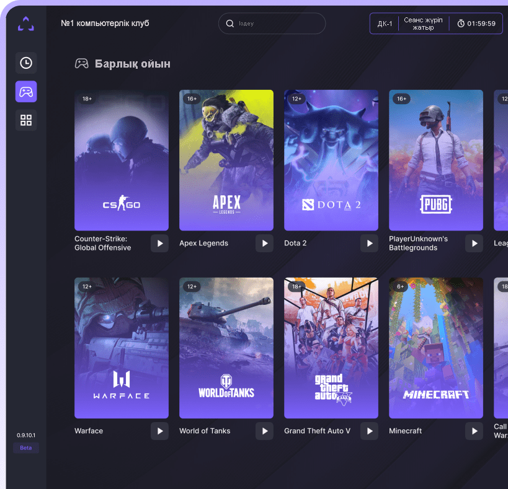This screenshot has height=489, width=508.
Task: Click the Minecraft title text
Action: 405,431
